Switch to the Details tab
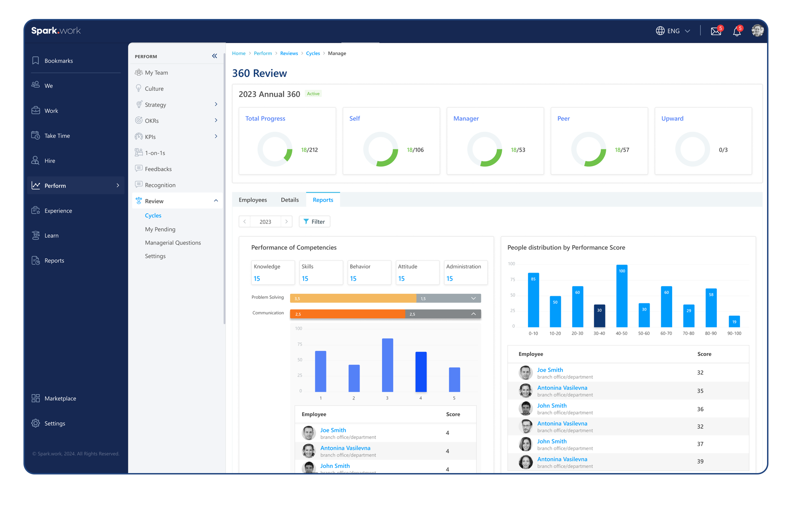 [290, 199]
